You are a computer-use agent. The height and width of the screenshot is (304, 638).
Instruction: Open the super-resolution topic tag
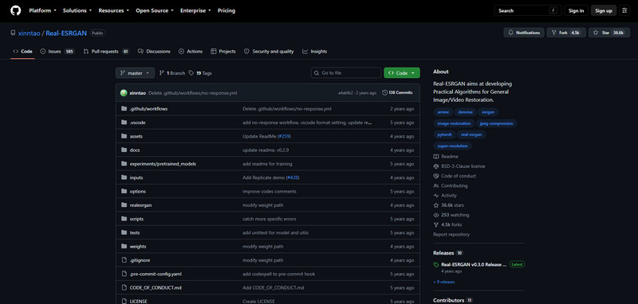[452, 146]
